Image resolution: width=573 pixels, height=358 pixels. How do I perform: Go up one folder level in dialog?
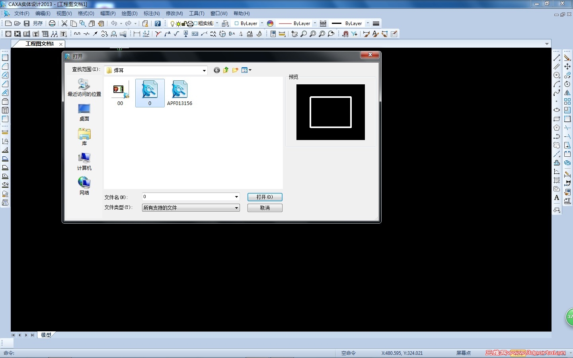[226, 70]
